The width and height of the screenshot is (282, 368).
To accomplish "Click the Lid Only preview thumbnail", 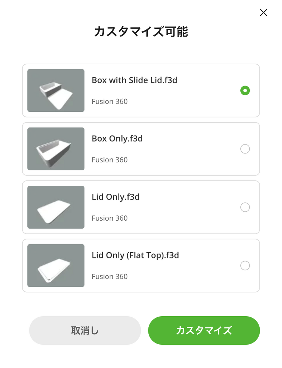I will click(56, 207).
